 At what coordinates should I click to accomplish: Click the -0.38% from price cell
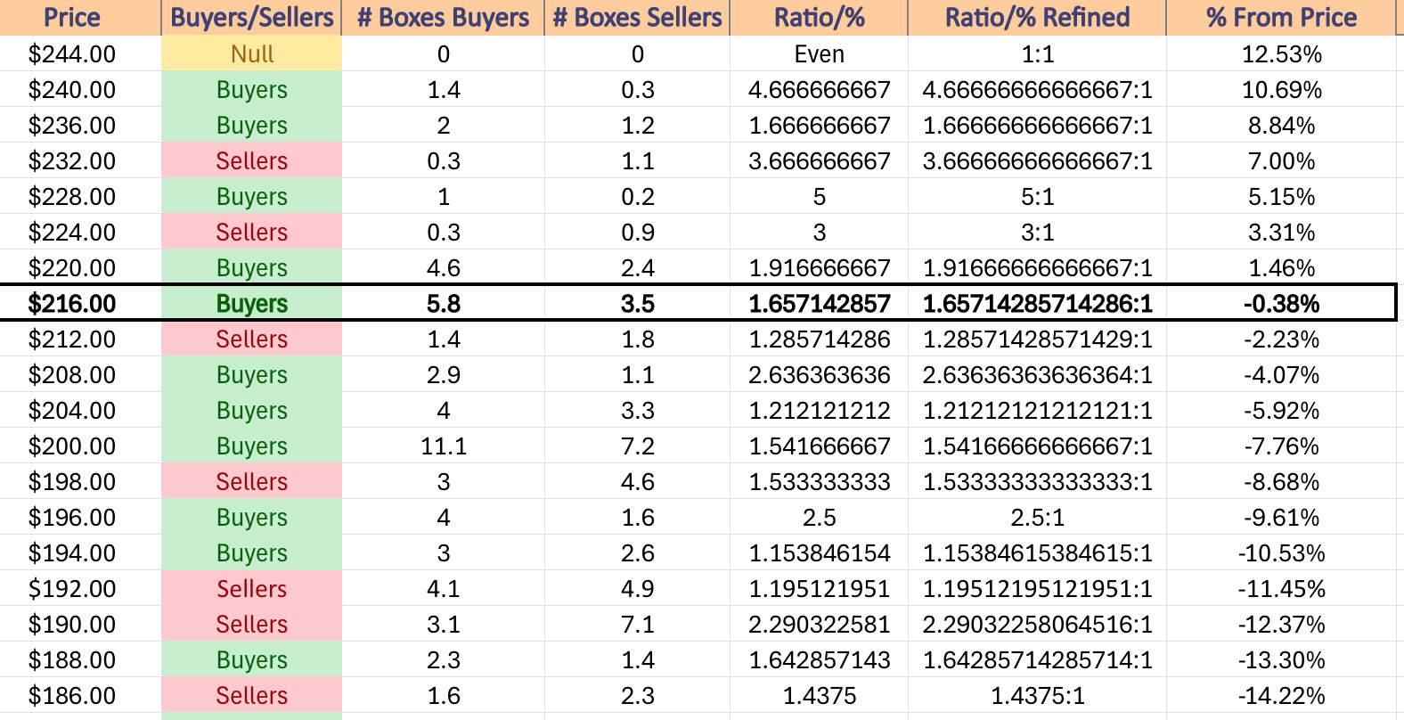point(1281,304)
